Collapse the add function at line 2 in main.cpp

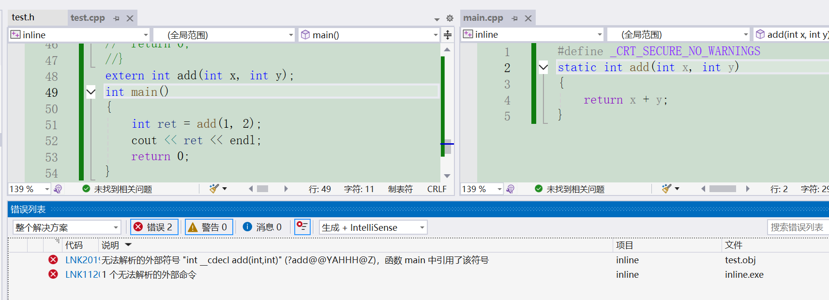point(543,67)
